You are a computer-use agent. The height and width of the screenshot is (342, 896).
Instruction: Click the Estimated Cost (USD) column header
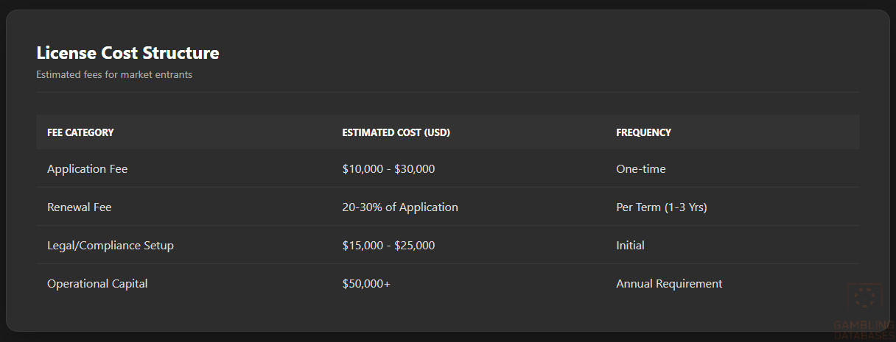(x=396, y=132)
